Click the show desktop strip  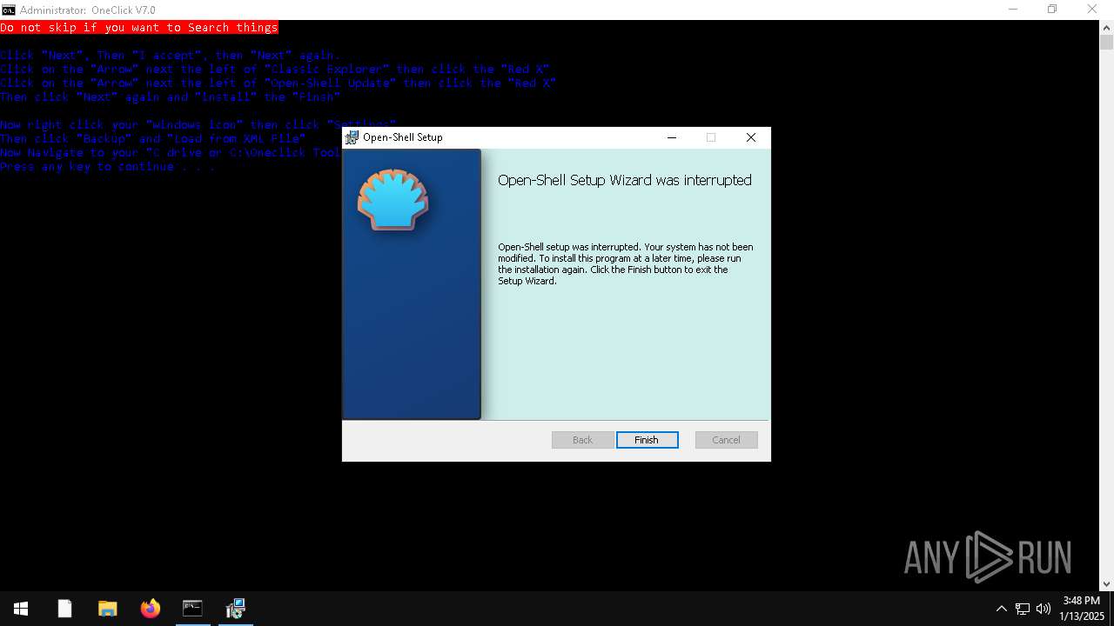click(1111, 609)
